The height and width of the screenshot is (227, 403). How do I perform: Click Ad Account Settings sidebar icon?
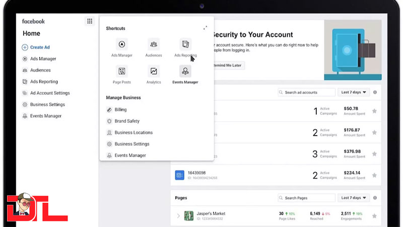[25, 93]
